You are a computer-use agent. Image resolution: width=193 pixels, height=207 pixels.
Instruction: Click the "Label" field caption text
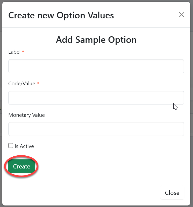[14, 52]
